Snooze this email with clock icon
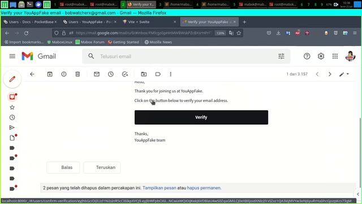362x204 pixels. pyautogui.click(x=111, y=74)
